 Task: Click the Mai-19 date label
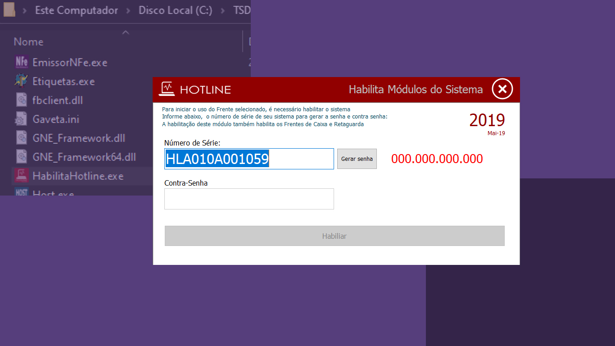[x=496, y=133]
